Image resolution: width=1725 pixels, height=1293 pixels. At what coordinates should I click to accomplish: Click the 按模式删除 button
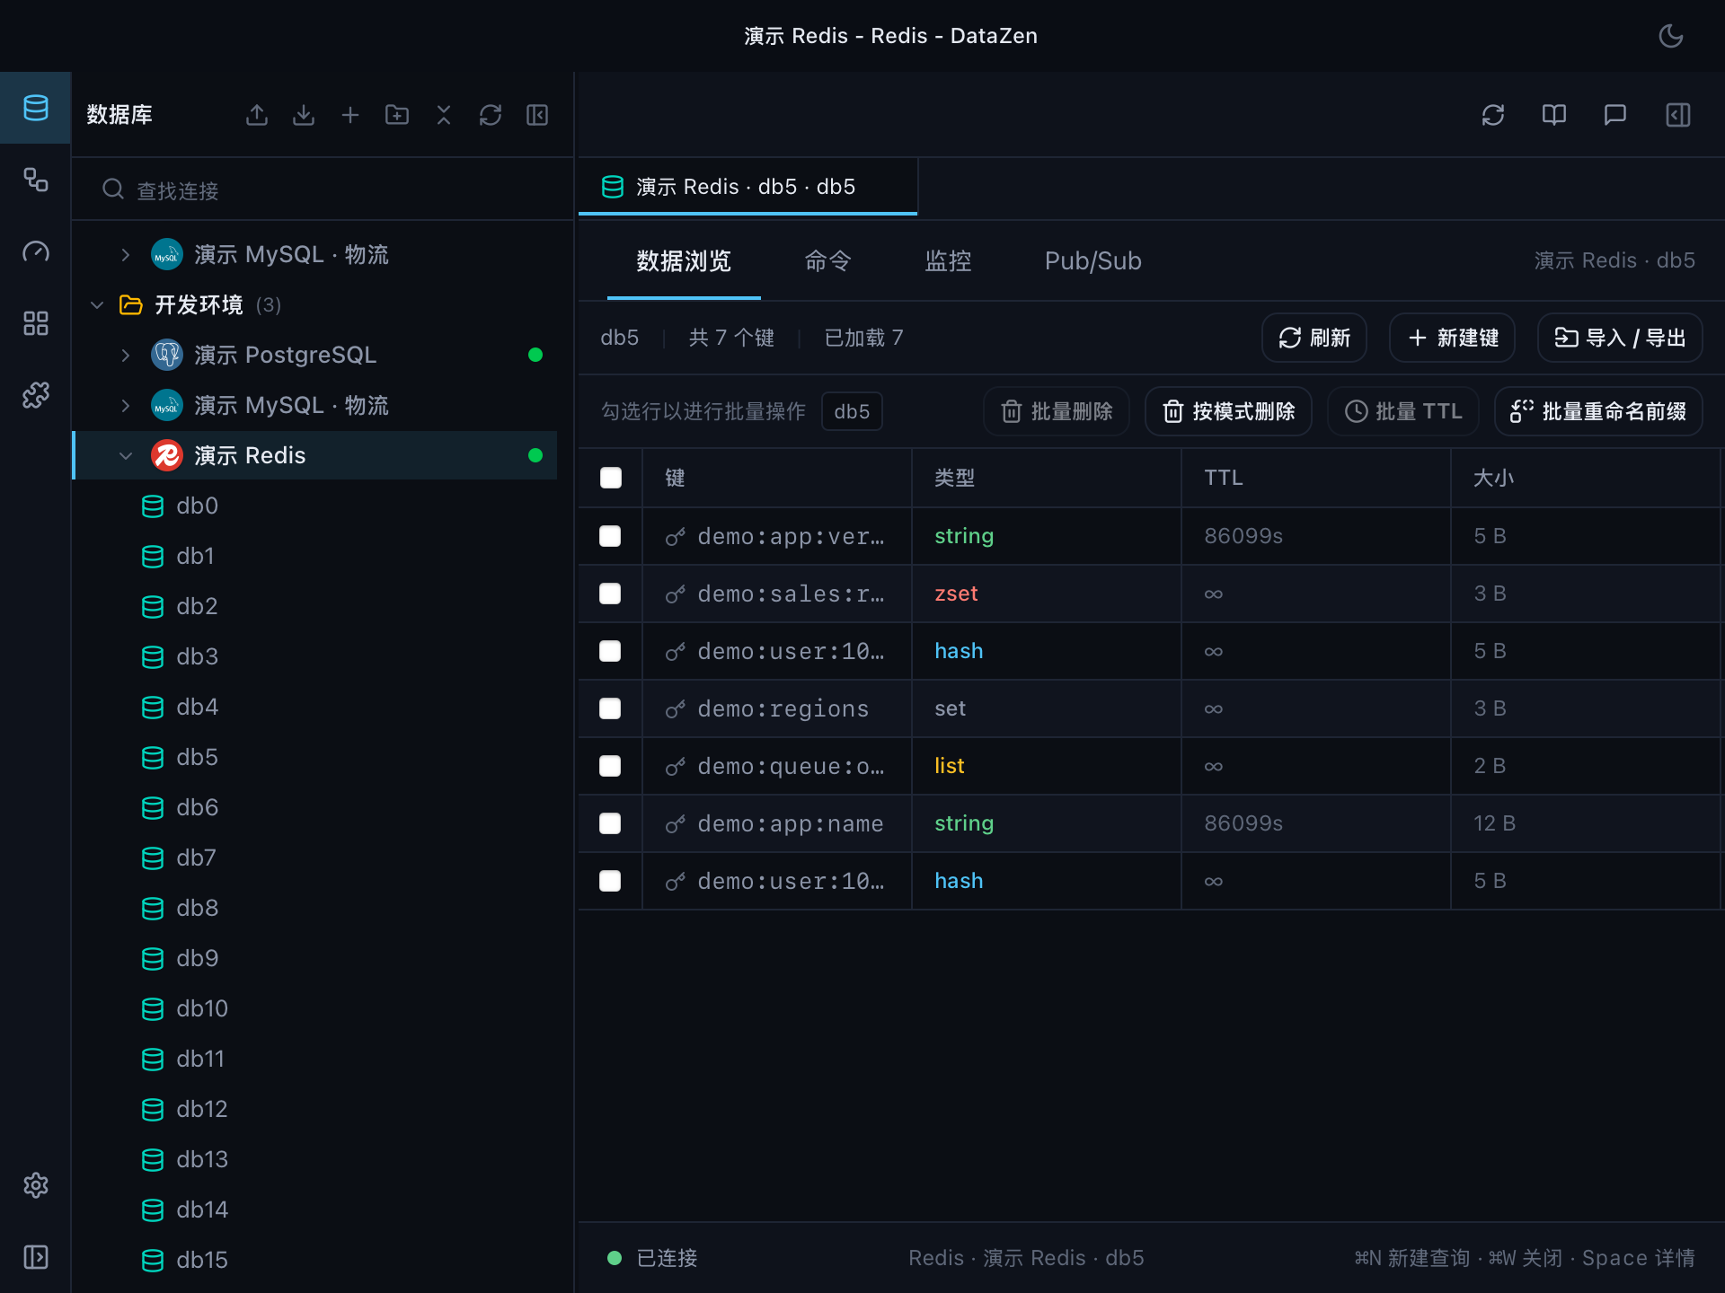pos(1228,411)
